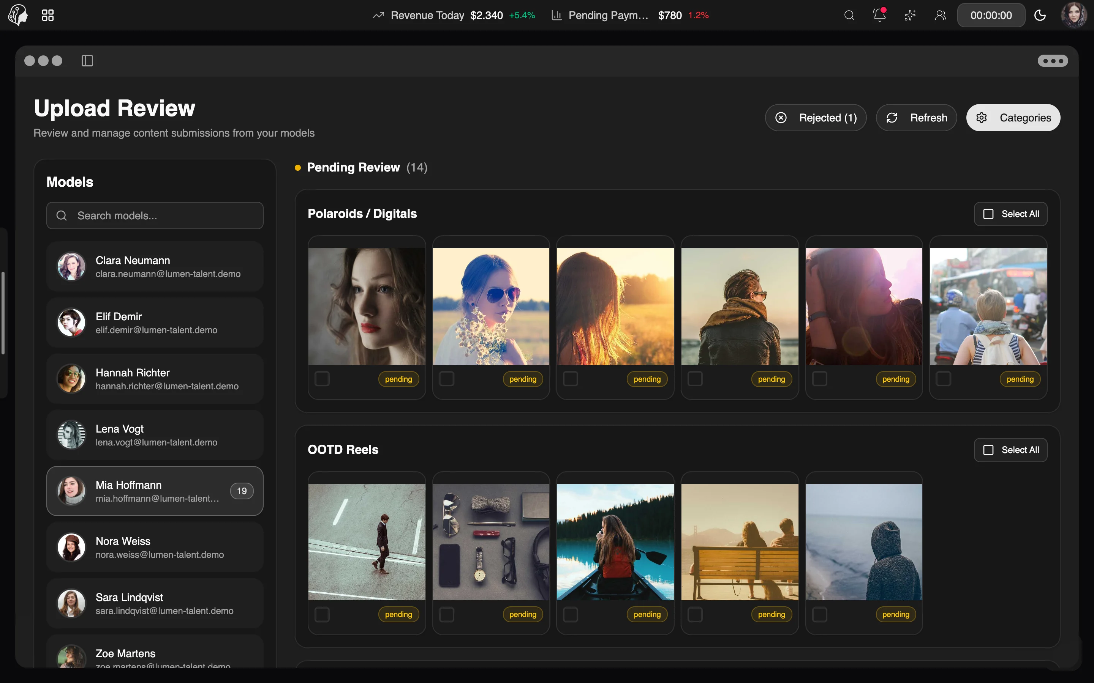Check the hooded figure reel checkbox

[x=820, y=614]
